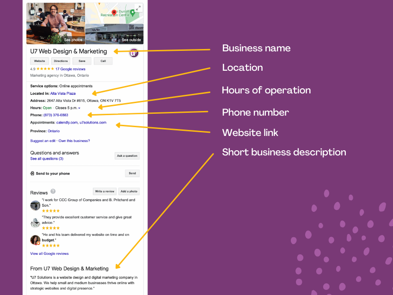Open the See photos thumbnail
This screenshot has width=393, height=295.
(55, 23)
